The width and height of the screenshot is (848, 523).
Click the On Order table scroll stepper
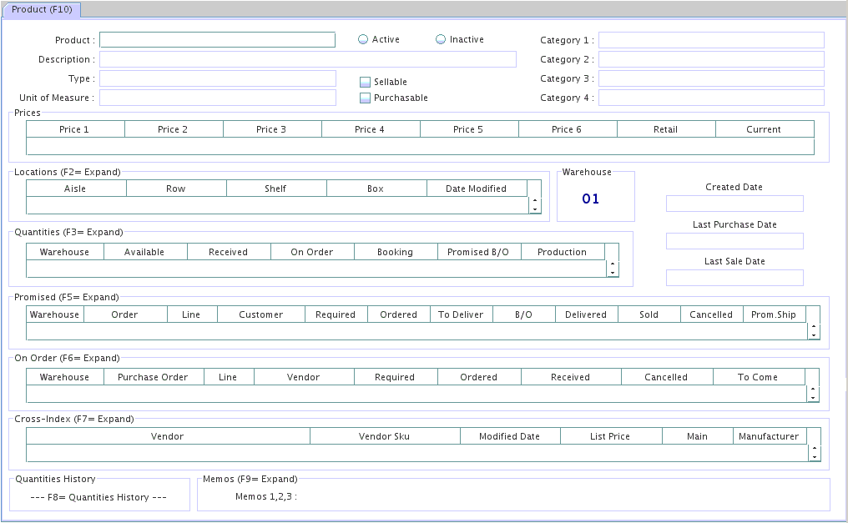813,394
